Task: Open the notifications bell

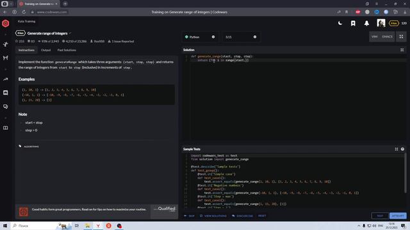Action: (366, 23)
